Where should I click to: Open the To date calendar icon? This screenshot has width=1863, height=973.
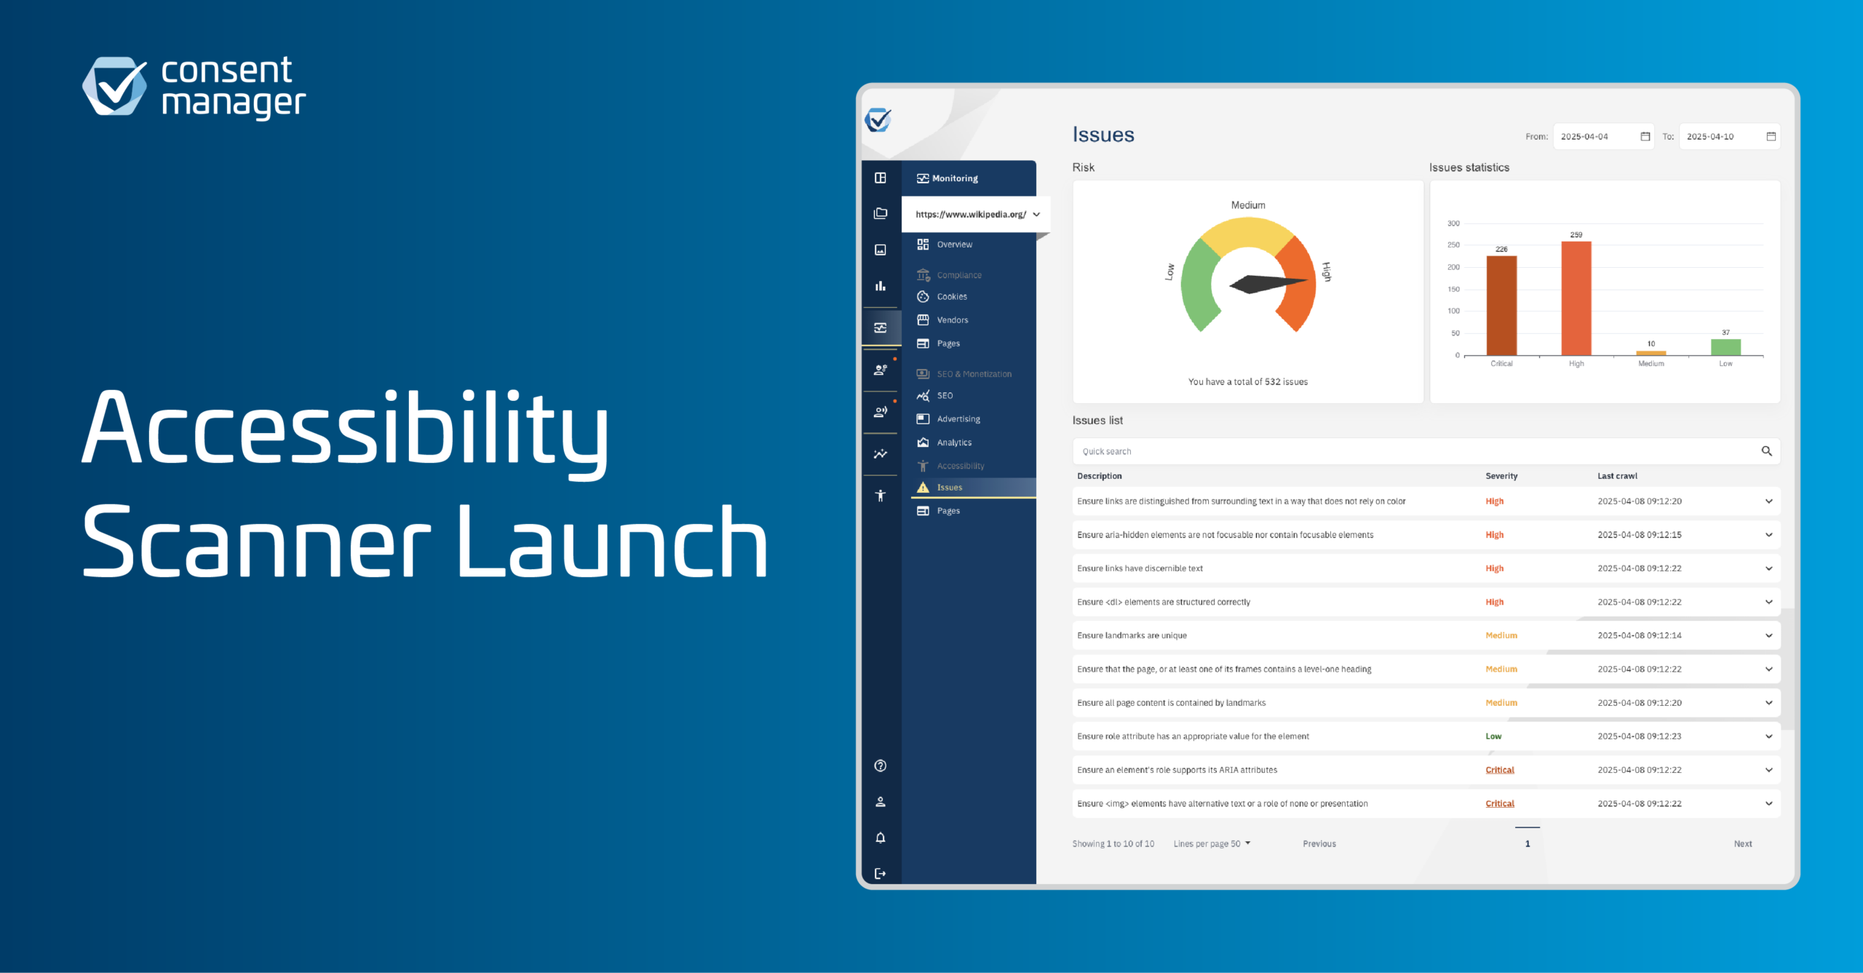coord(1771,136)
